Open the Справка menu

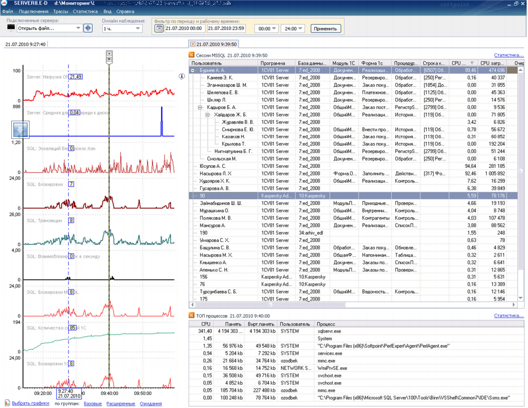125,11
